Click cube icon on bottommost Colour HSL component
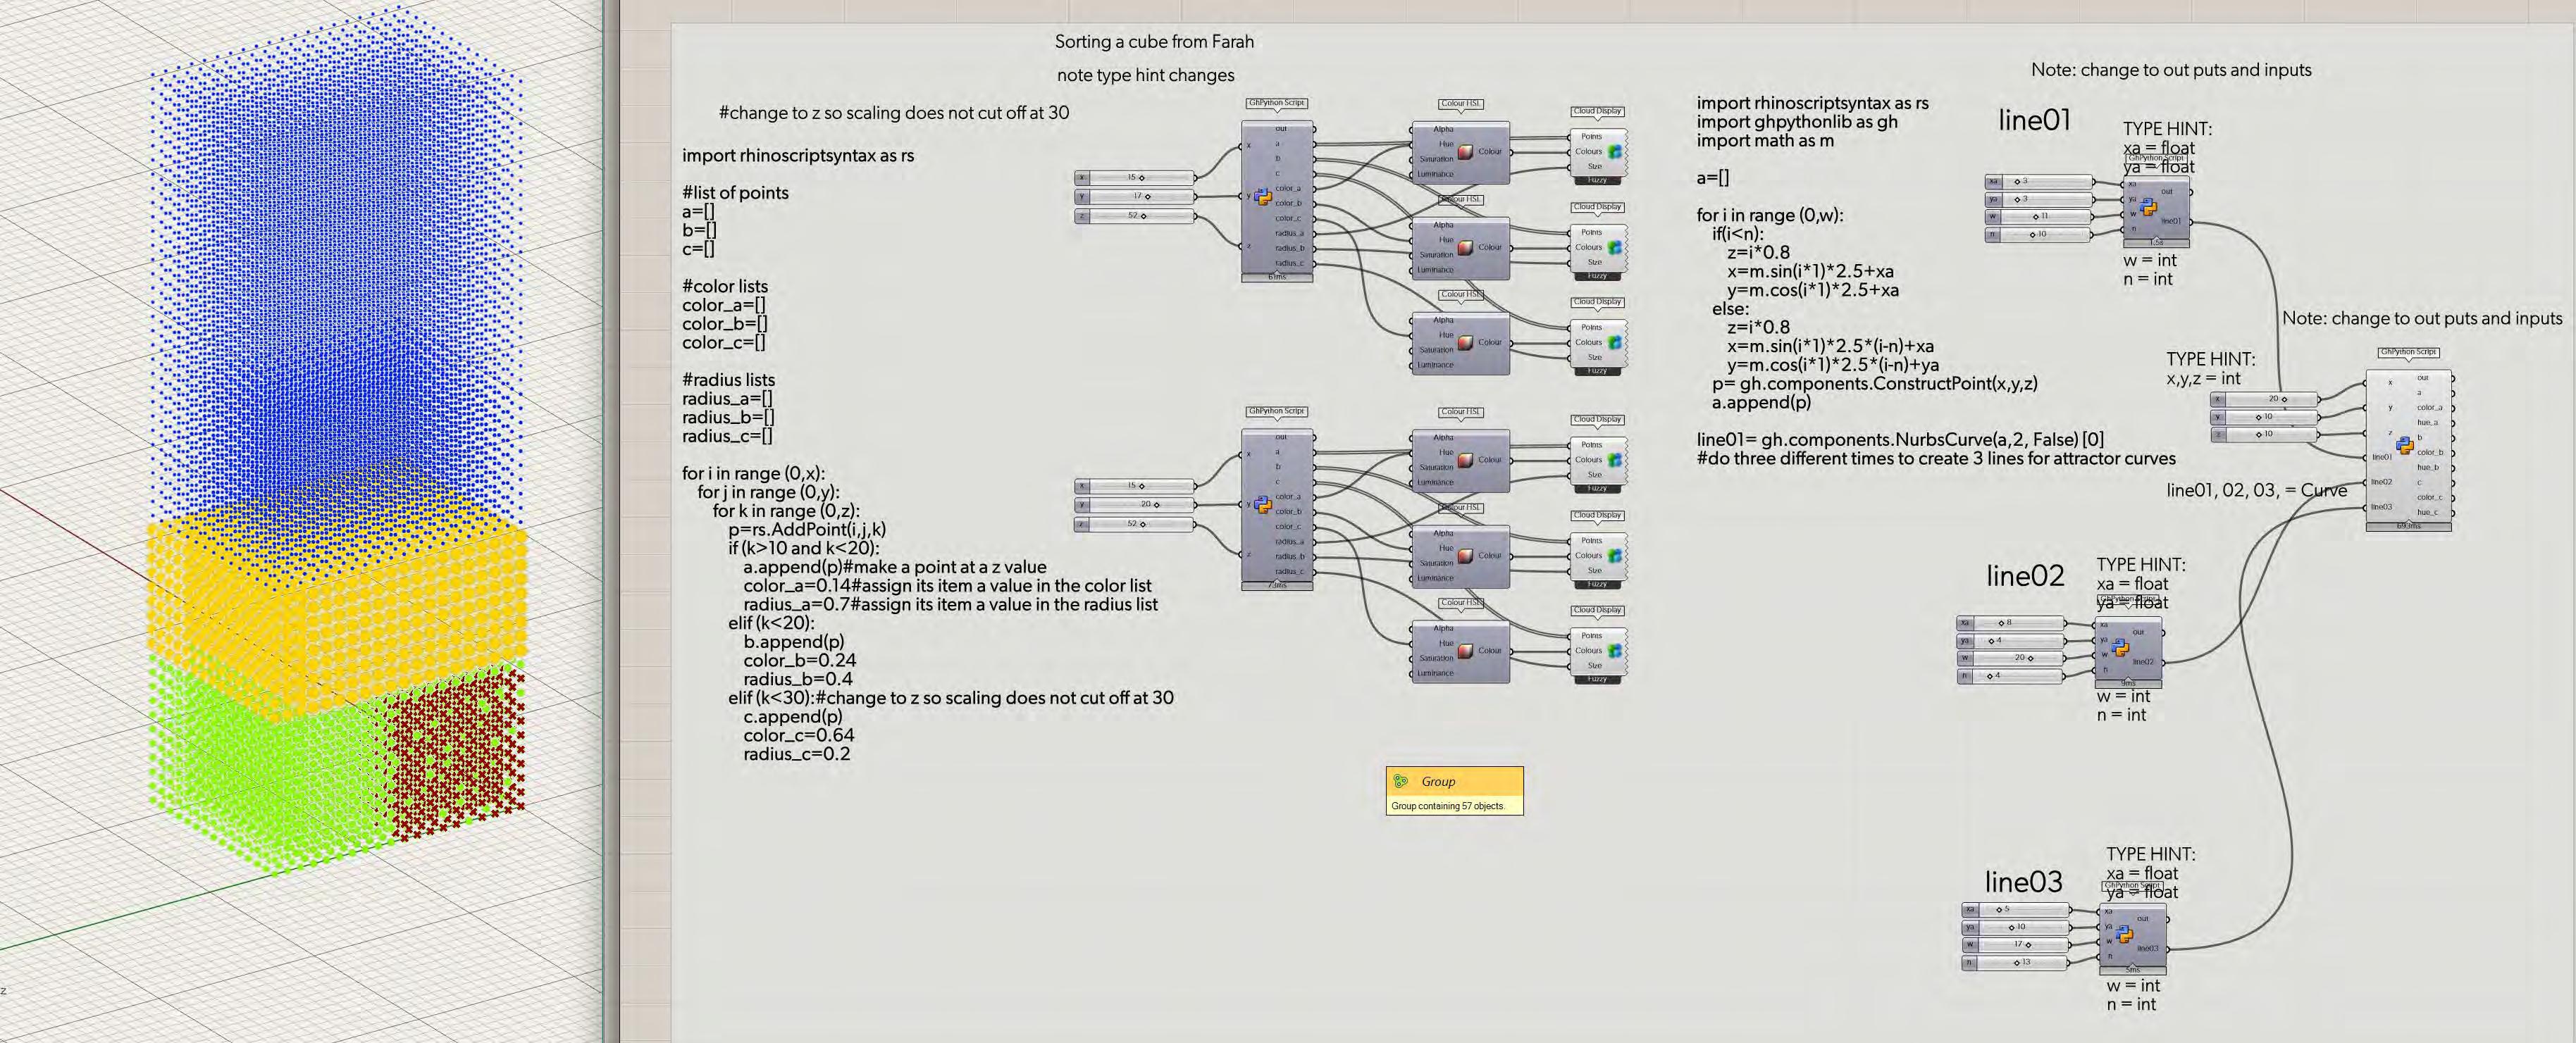Viewport: 2576px width, 1043px height. (1466, 650)
